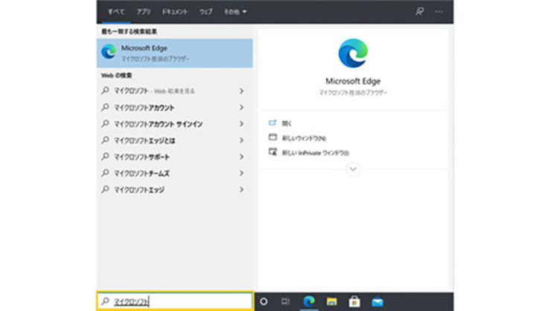Click the InPrivate window icon
This screenshot has width=551, height=311.
[x=273, y=152]
